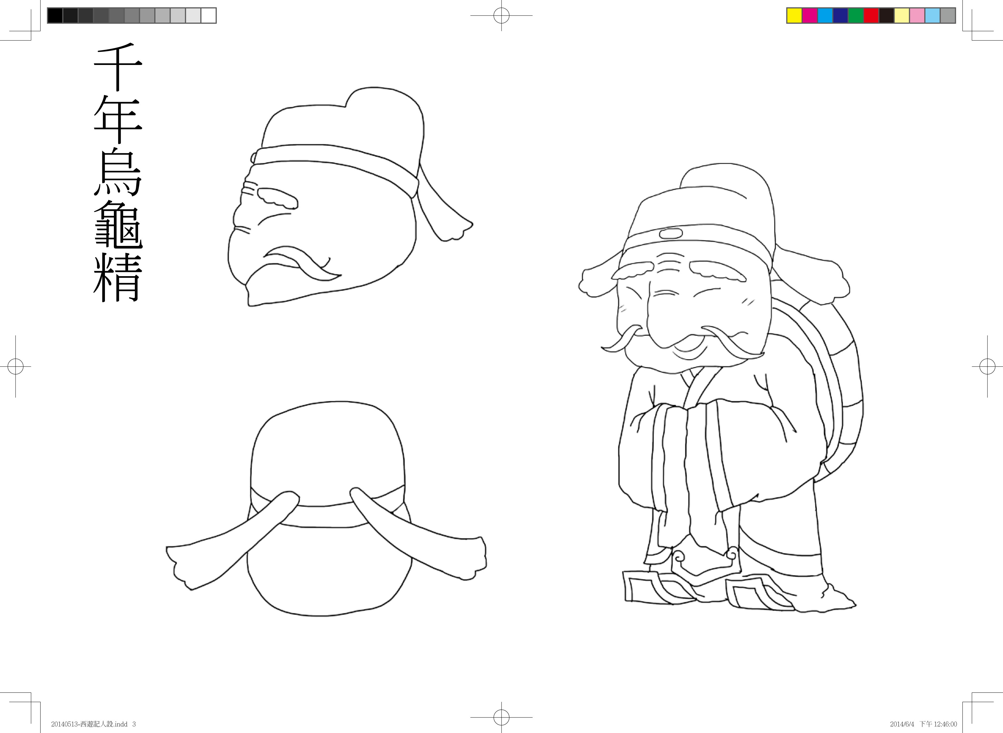Click the top center registration crosshair
Screen dimensions: 1003x733
tap(501, 16)
